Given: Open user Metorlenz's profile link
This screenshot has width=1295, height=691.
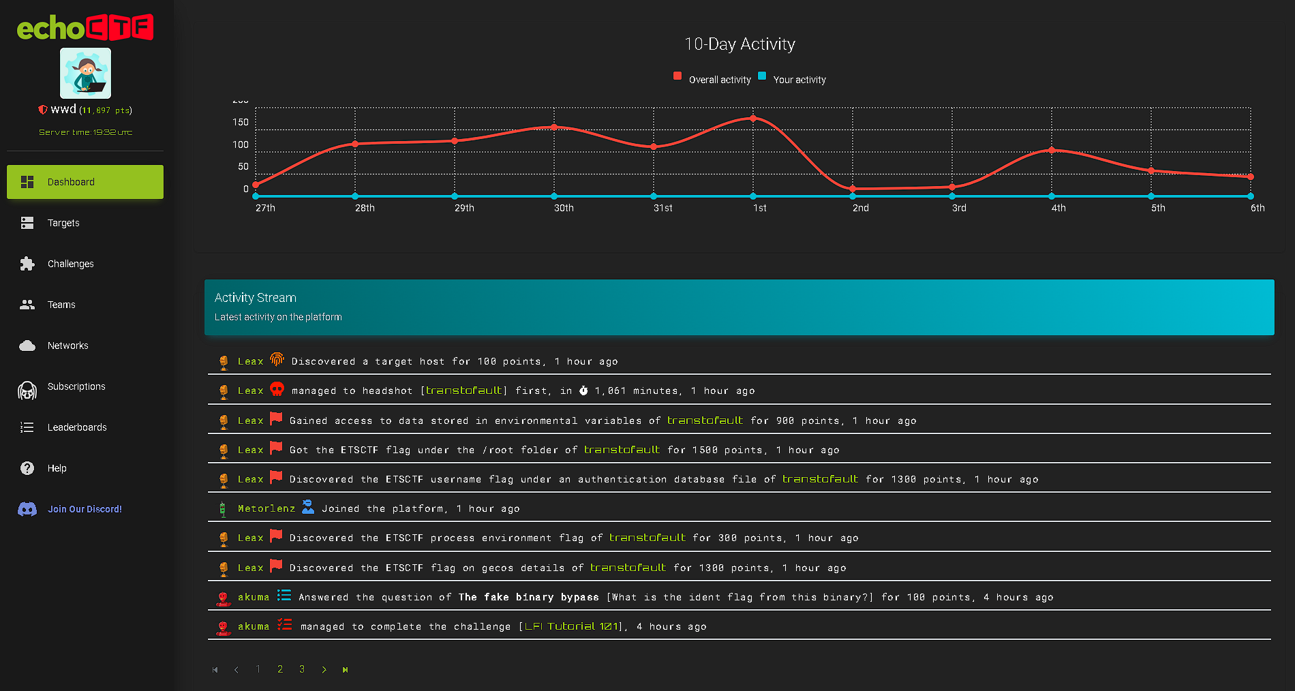Looking at the screenshot, I should coord(266,508).
